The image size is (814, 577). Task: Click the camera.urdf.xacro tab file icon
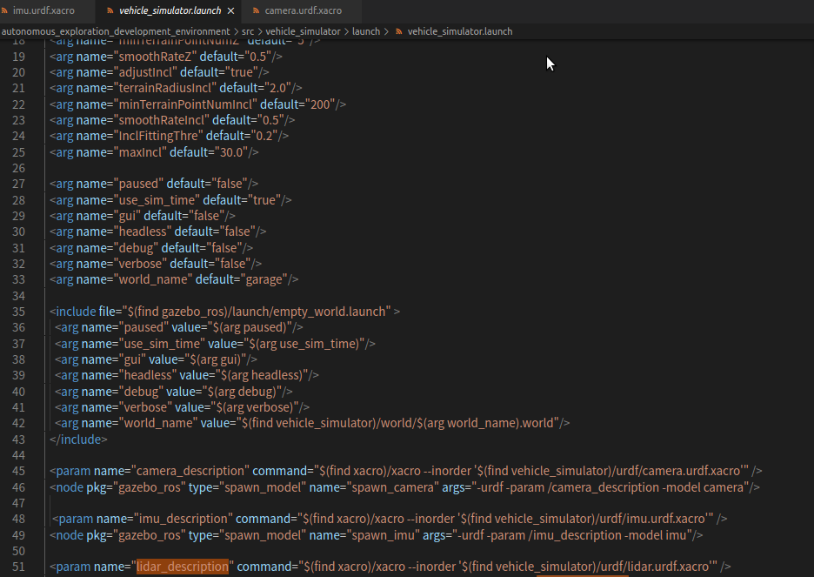[x=256, y=10]
